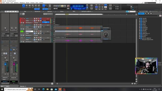
Task: Click the Дорожка 3 track name field
Action: [29, 31]
